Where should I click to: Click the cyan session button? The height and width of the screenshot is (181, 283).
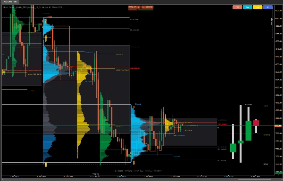click(248, 7)
